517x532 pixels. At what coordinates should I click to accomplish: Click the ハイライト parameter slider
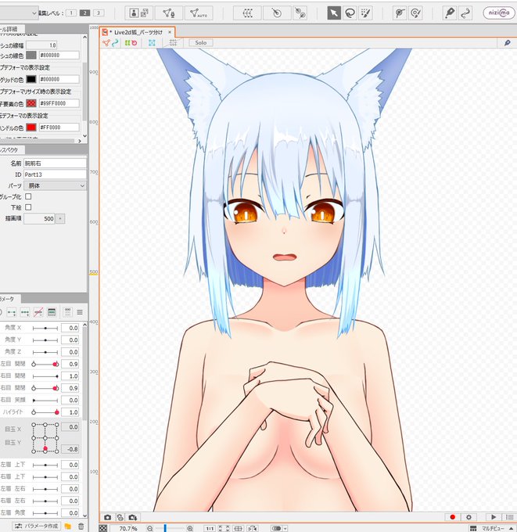pyautogui.click(x=45, y=412)
